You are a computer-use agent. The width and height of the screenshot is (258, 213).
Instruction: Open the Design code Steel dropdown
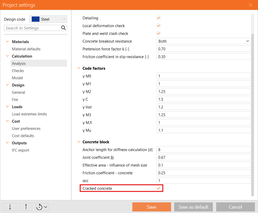[48, 19]
